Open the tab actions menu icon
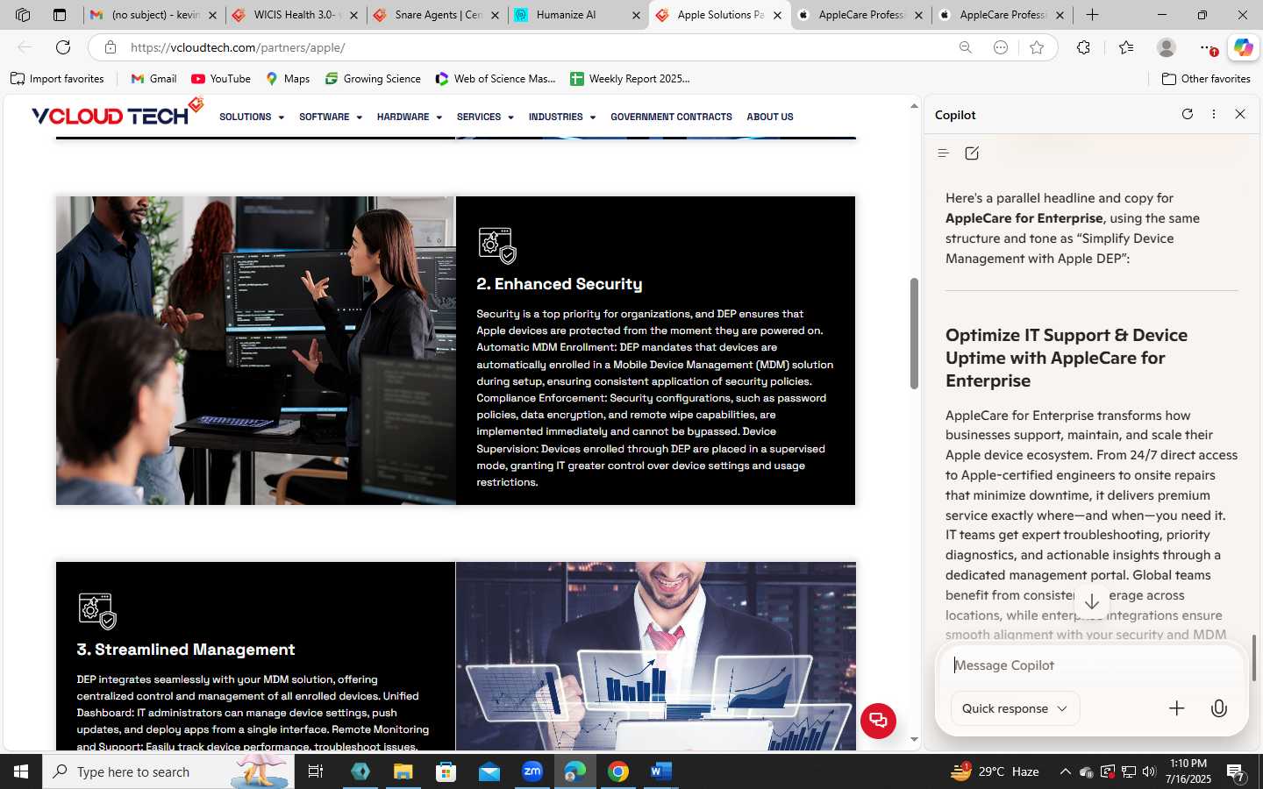 (60, 15)
